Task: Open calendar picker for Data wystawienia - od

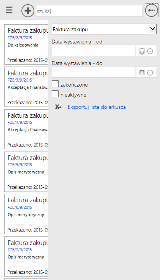Action: 142,51
